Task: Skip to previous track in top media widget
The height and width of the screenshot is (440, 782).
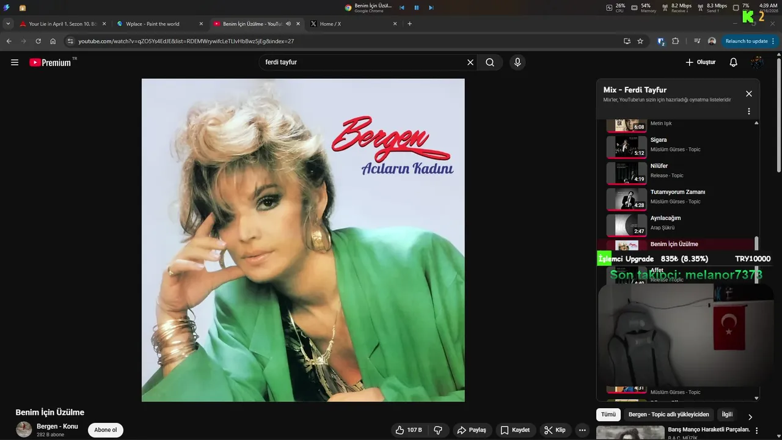Action: [402, 7]
